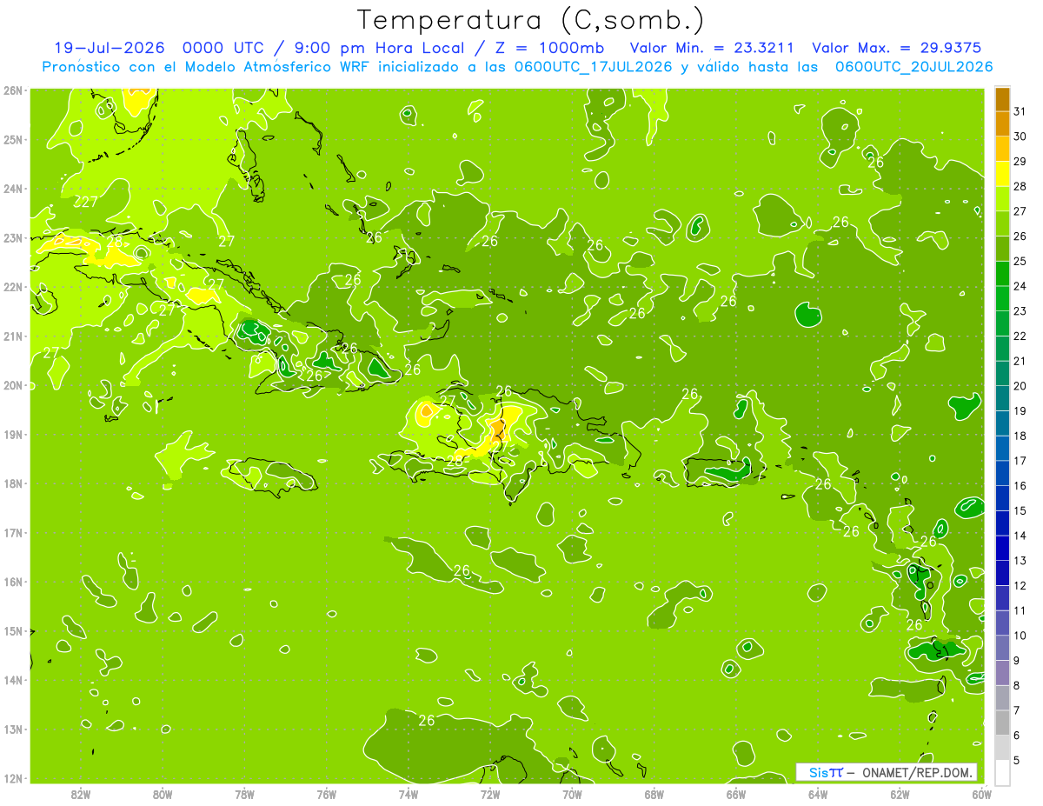Viewport: 1043px width, 806px height.
Task: Click the color-scale label "10"
Action: tap(1020, 636)
